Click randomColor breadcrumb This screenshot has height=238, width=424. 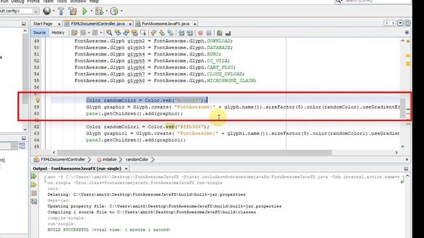tap(137, 159)
